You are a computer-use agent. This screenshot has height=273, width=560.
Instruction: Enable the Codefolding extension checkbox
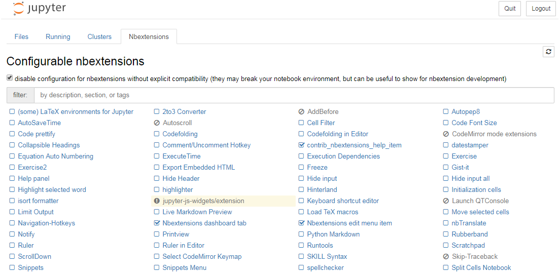click(157, 134)
